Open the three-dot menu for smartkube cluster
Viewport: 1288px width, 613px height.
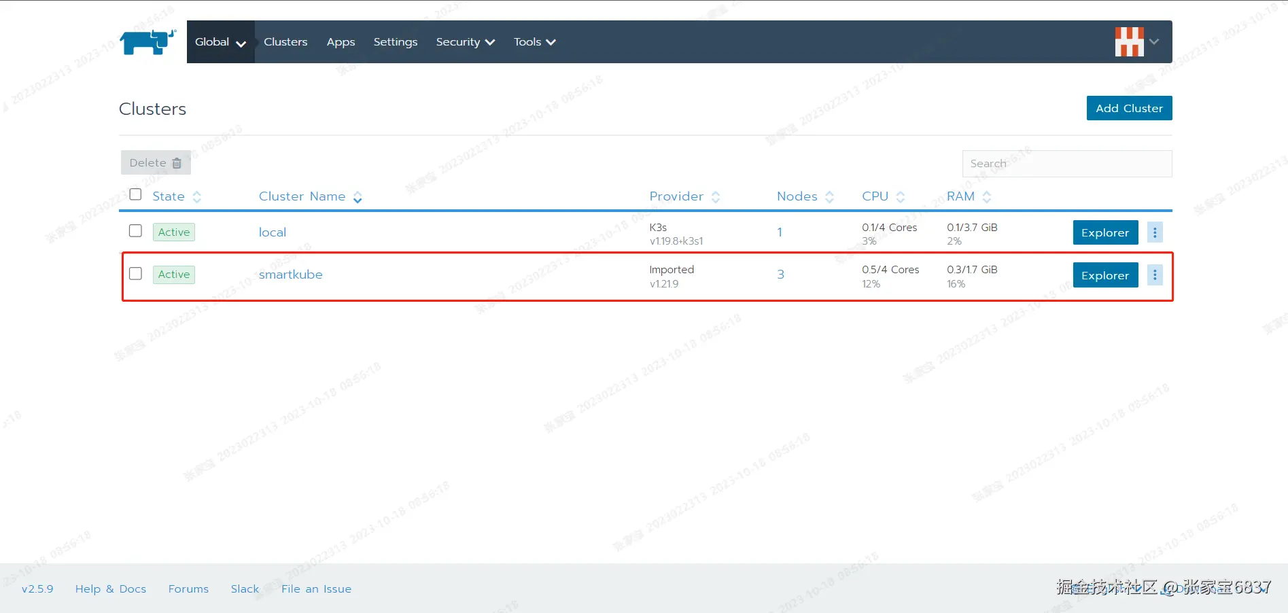point(1155,275)
